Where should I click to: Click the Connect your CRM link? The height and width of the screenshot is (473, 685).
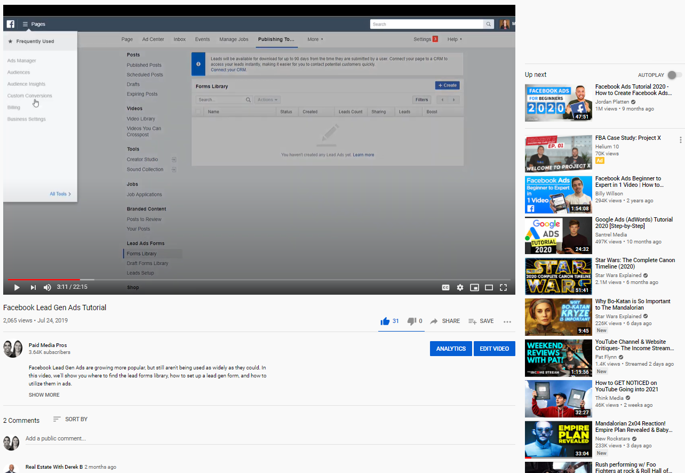(x=228, y=70)
